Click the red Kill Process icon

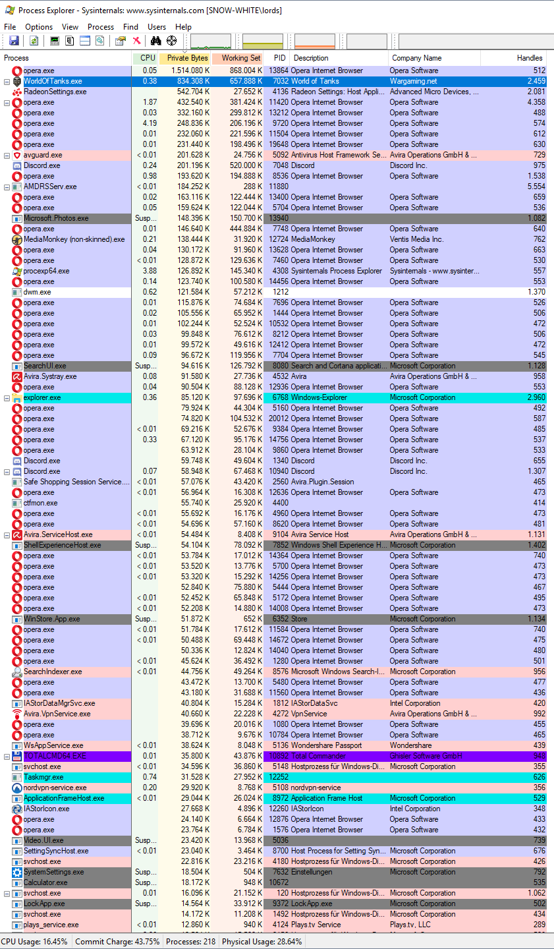(137, 41)
